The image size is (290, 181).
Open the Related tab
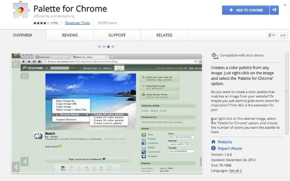[x=164, y=35]
